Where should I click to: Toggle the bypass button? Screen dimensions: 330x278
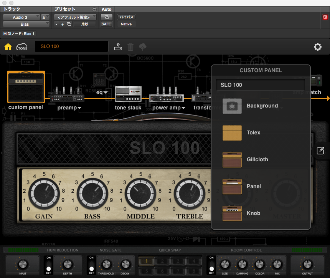click(127, 17)
